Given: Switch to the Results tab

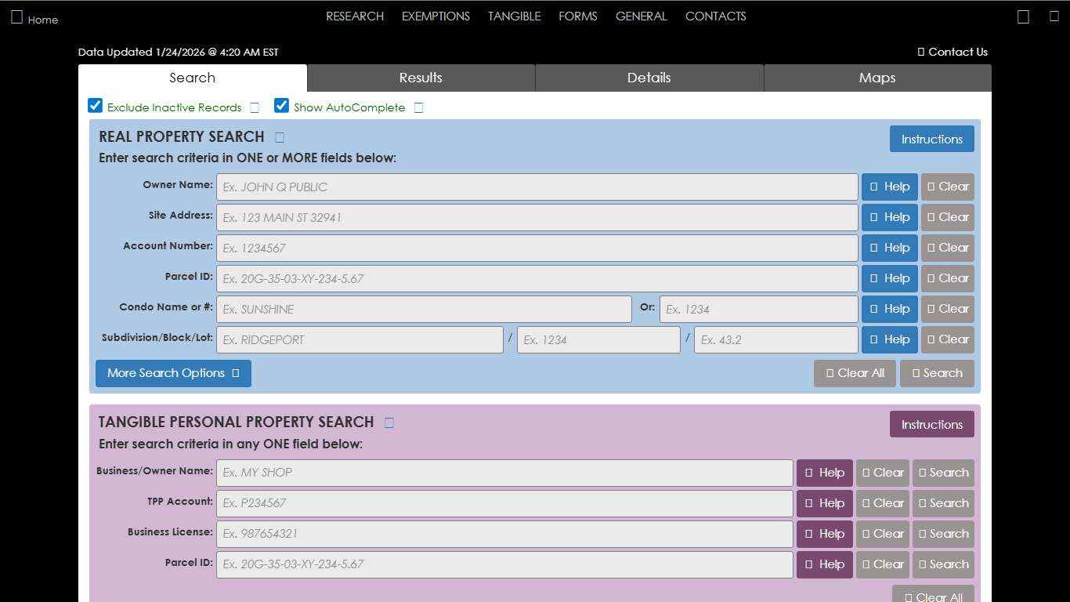Looking at the screenshot, I should (x=421, y=78).
